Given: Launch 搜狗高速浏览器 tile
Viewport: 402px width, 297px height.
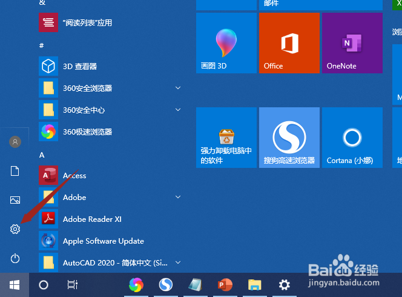Looking at the screenshot, I should click(x=289, y=138).
